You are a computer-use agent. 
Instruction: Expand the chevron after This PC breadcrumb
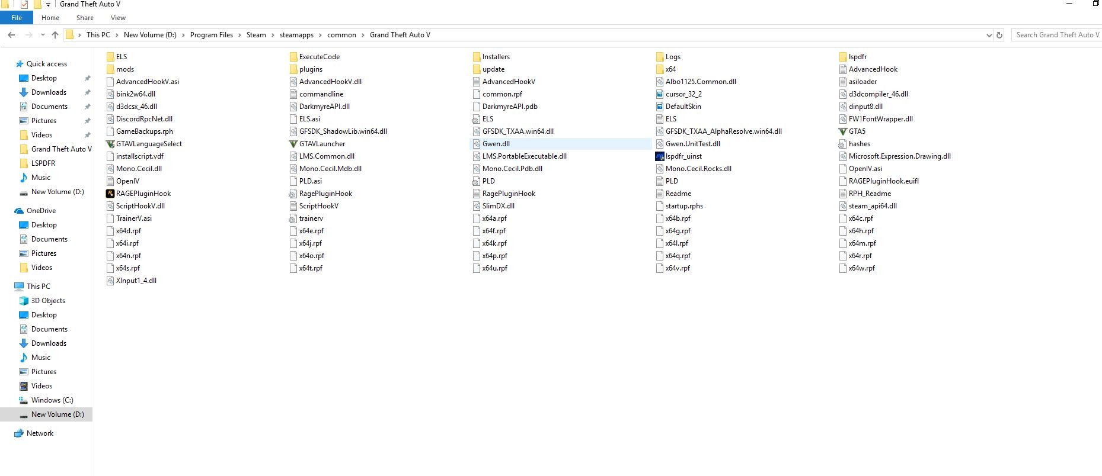(117, 35)
